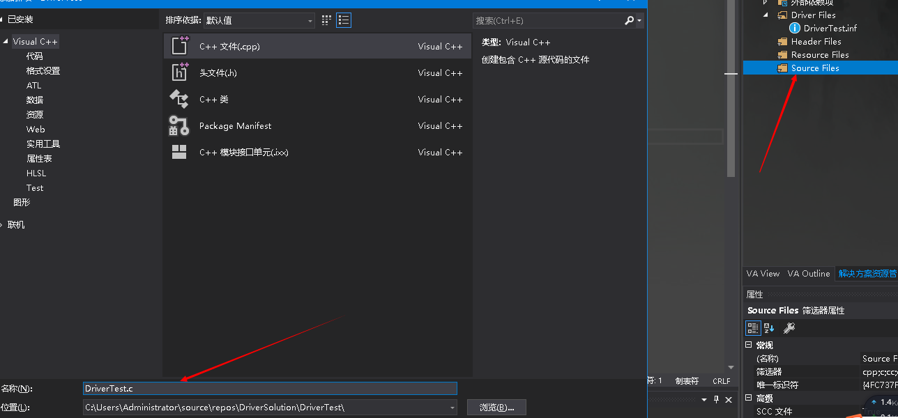Click the pin icon on bottom panel

tap(715, 400)
